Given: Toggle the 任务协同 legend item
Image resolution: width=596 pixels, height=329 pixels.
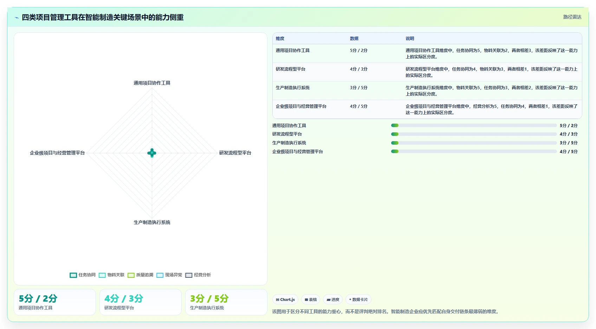Looking at the screenshot, I should 83,275.
